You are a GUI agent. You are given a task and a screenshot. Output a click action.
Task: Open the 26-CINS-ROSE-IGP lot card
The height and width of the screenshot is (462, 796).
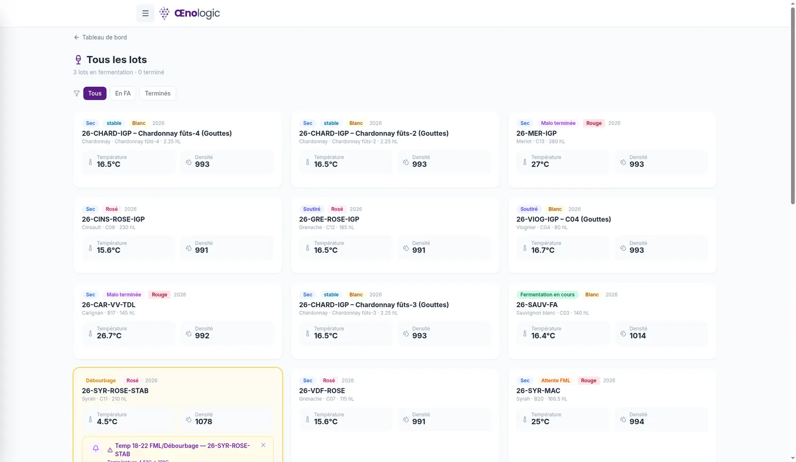point(178,235)
